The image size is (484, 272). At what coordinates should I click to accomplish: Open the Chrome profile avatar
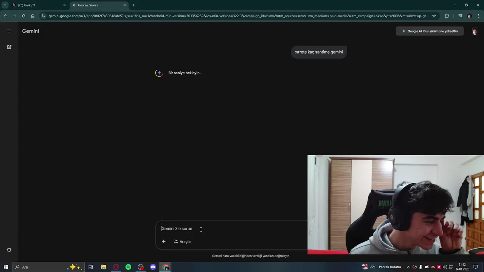pyautogui.click(x=469, y=16)
